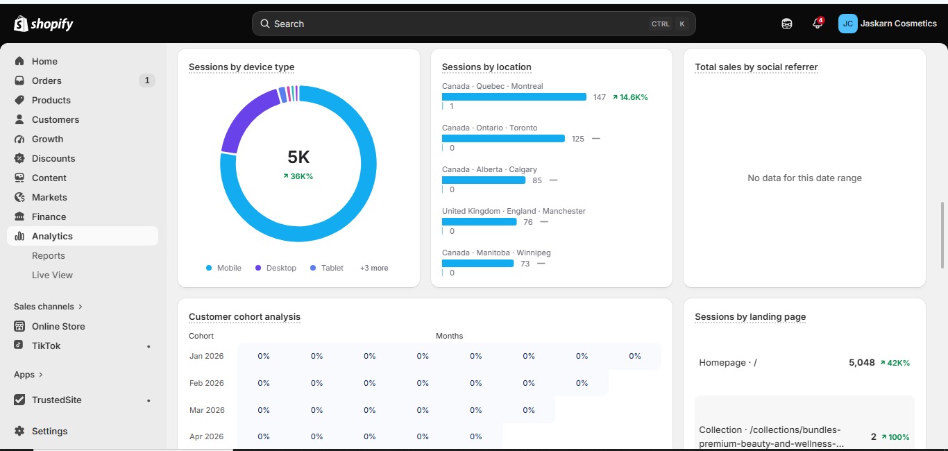Viewport: 948px width, 451px height.
Task: Click the Customers person icon
Action: tap(19, 119)
